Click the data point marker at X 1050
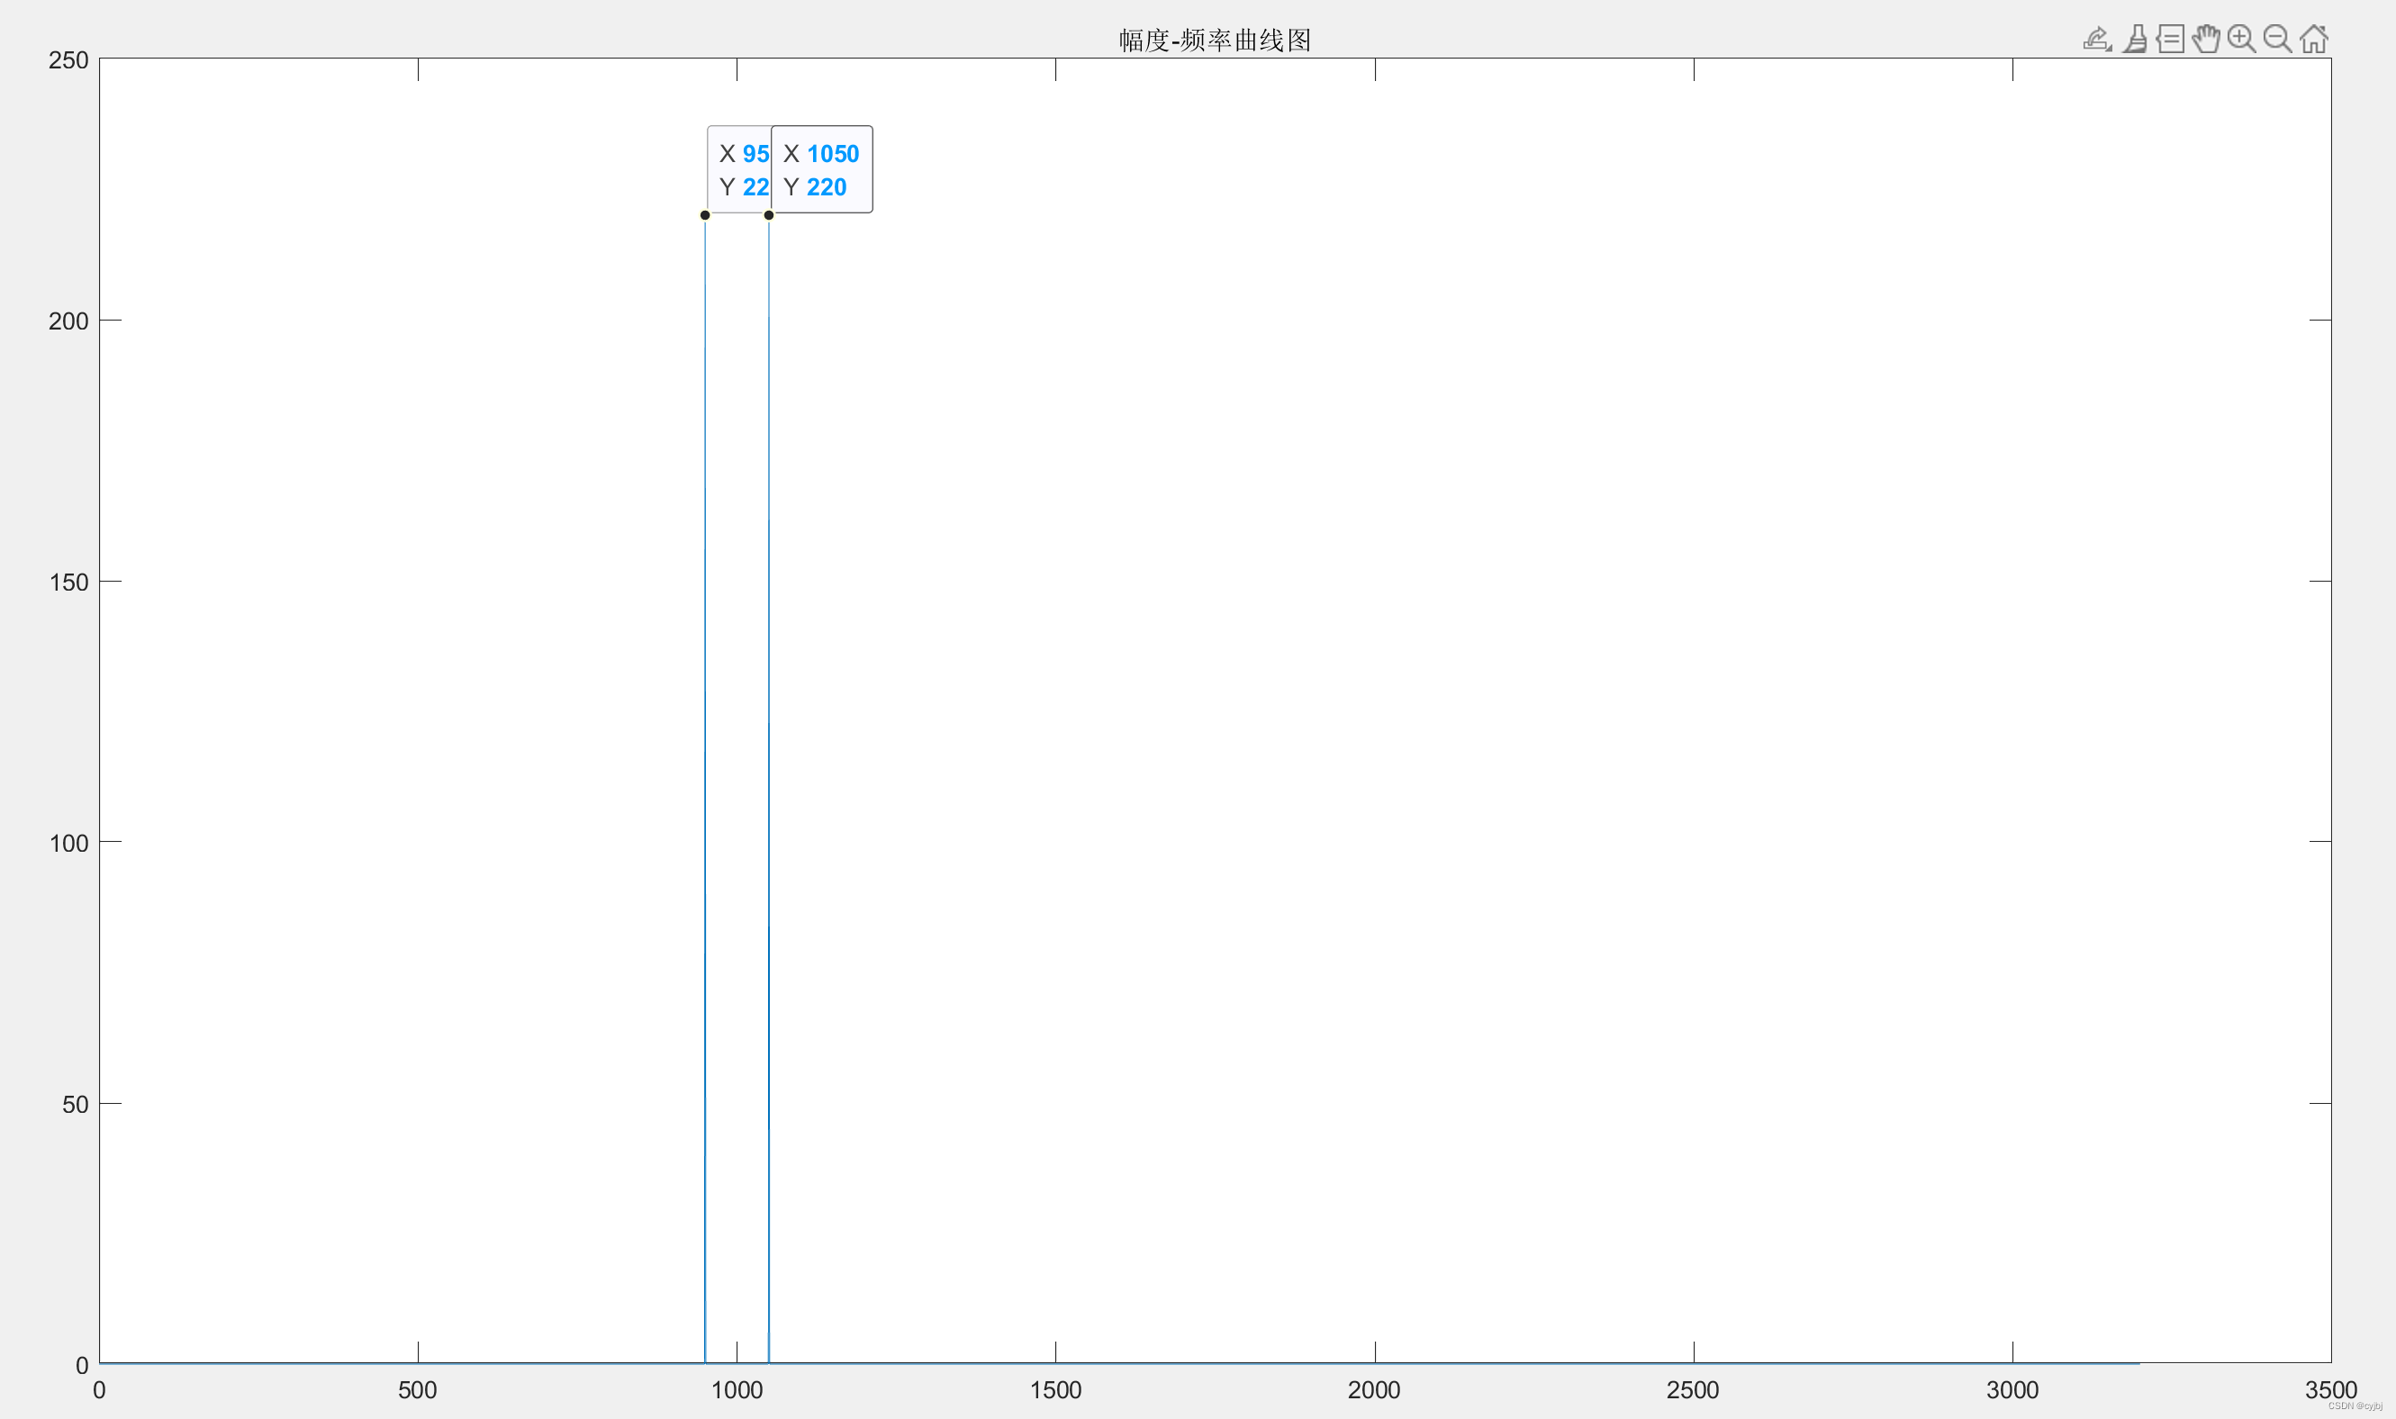 pos(769,215)
